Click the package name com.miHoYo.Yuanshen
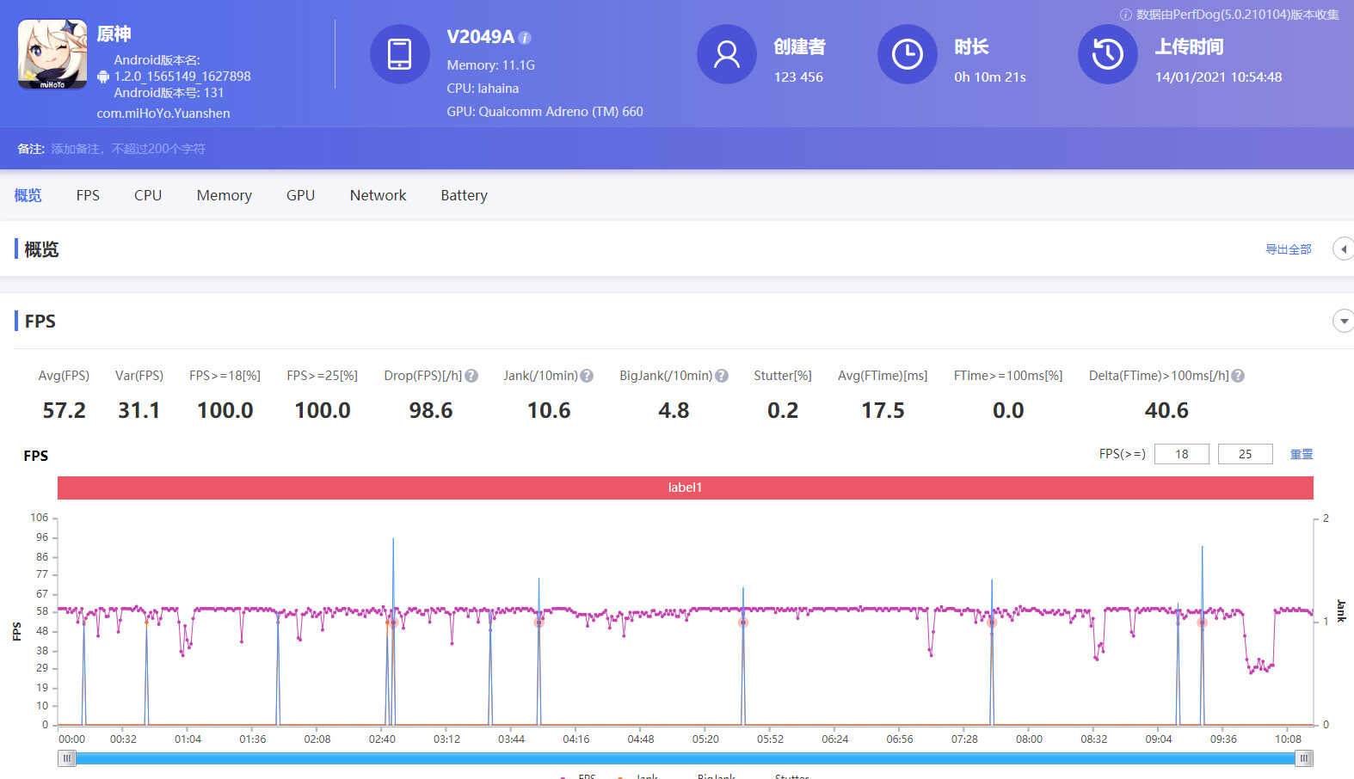The width and height of the screenshot is (1354, 779). coord(163,113)
